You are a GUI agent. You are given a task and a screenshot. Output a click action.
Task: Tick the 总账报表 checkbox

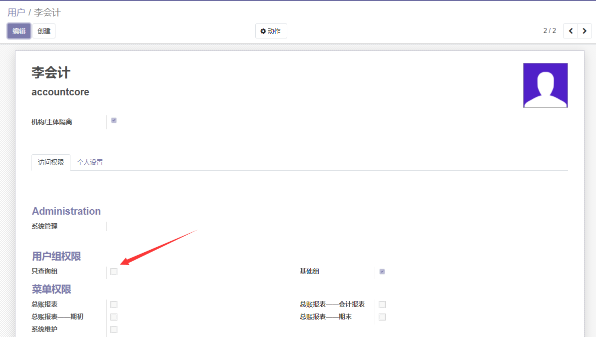114,305
